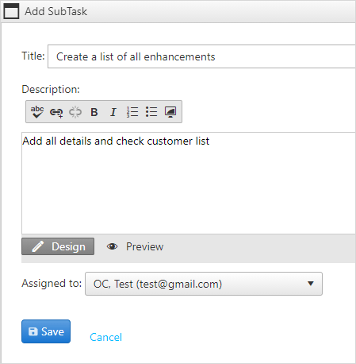
Task: Focus the Title input field
Action: click(201, 56)
